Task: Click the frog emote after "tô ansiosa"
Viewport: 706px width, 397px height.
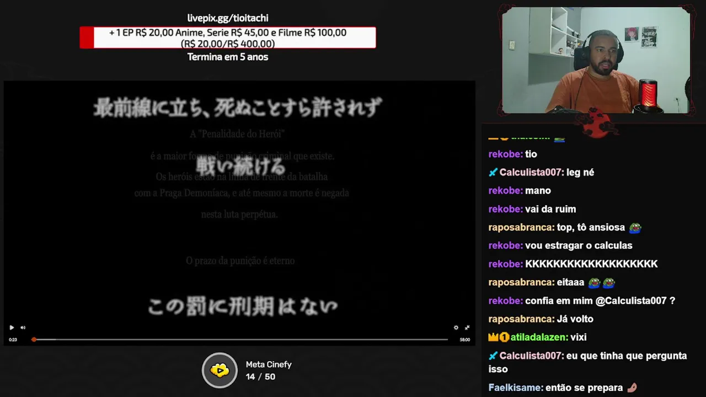Action: (x=635, y=227)
